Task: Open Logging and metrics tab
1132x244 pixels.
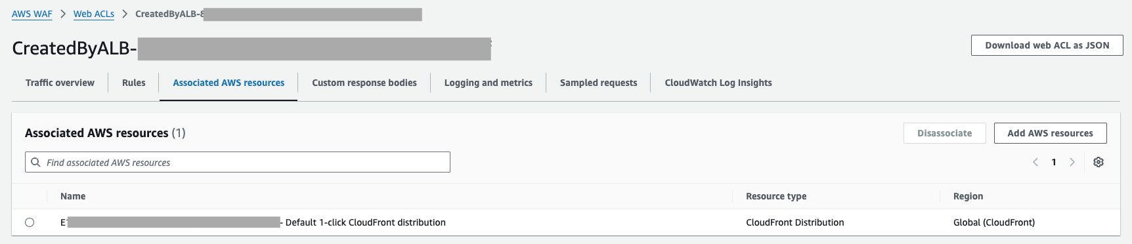Action: pos(489,83)
